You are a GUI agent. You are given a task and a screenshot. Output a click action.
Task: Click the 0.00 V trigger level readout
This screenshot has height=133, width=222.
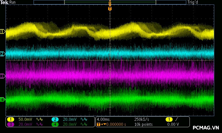coord(173,124)
